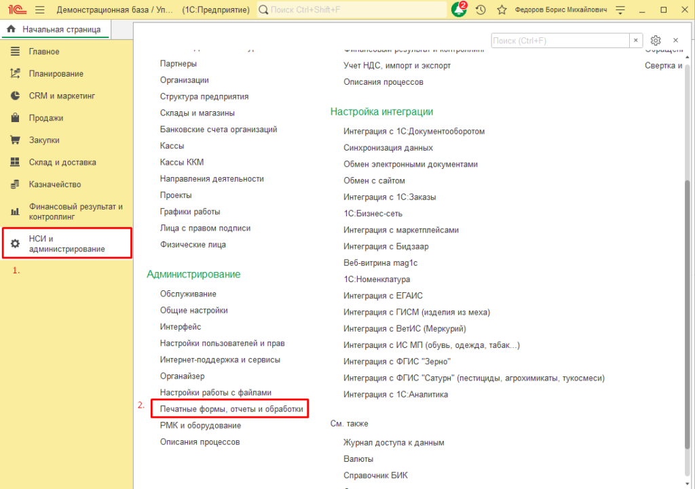
Task: Open Печатные формы, отчеты и обработки
Action: 231,409
